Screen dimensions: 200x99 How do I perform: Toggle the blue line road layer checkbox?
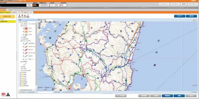(23, 43)
